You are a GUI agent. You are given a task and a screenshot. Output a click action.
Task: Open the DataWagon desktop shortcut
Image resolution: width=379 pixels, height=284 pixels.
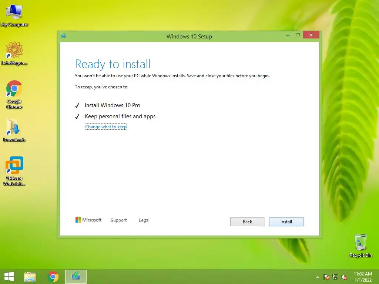[x=14, y=53]
